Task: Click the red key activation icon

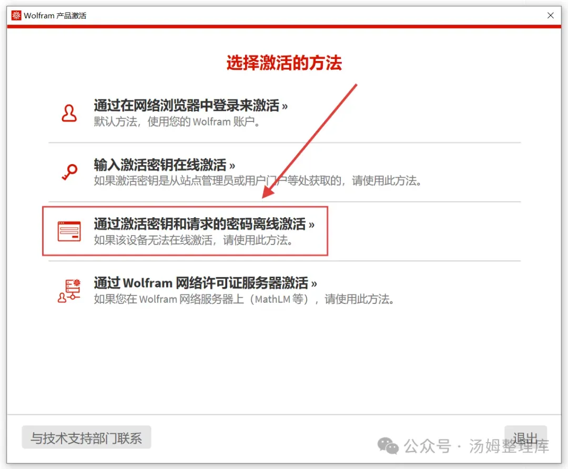Action: click(69, 172)
